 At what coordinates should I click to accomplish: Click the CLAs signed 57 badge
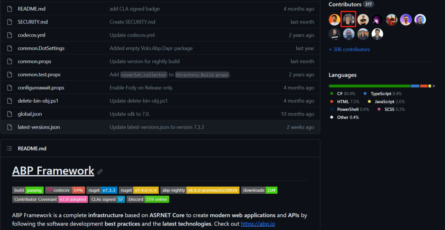[107, 199]
